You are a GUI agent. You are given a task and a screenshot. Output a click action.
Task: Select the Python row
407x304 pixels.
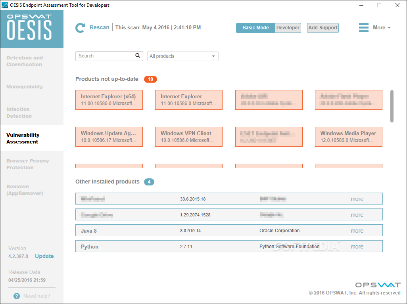pyautogui.click(x=229, y=246)
